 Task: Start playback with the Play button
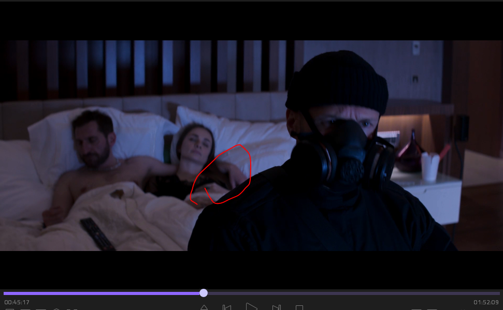(251, 307)
